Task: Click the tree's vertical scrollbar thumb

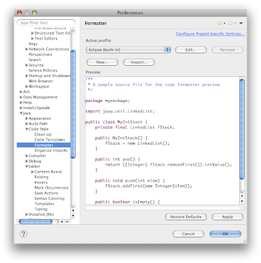Action: (x=73, y=104)
